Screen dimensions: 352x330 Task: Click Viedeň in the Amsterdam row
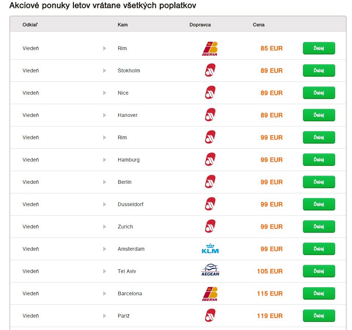[x=30, y=249]
